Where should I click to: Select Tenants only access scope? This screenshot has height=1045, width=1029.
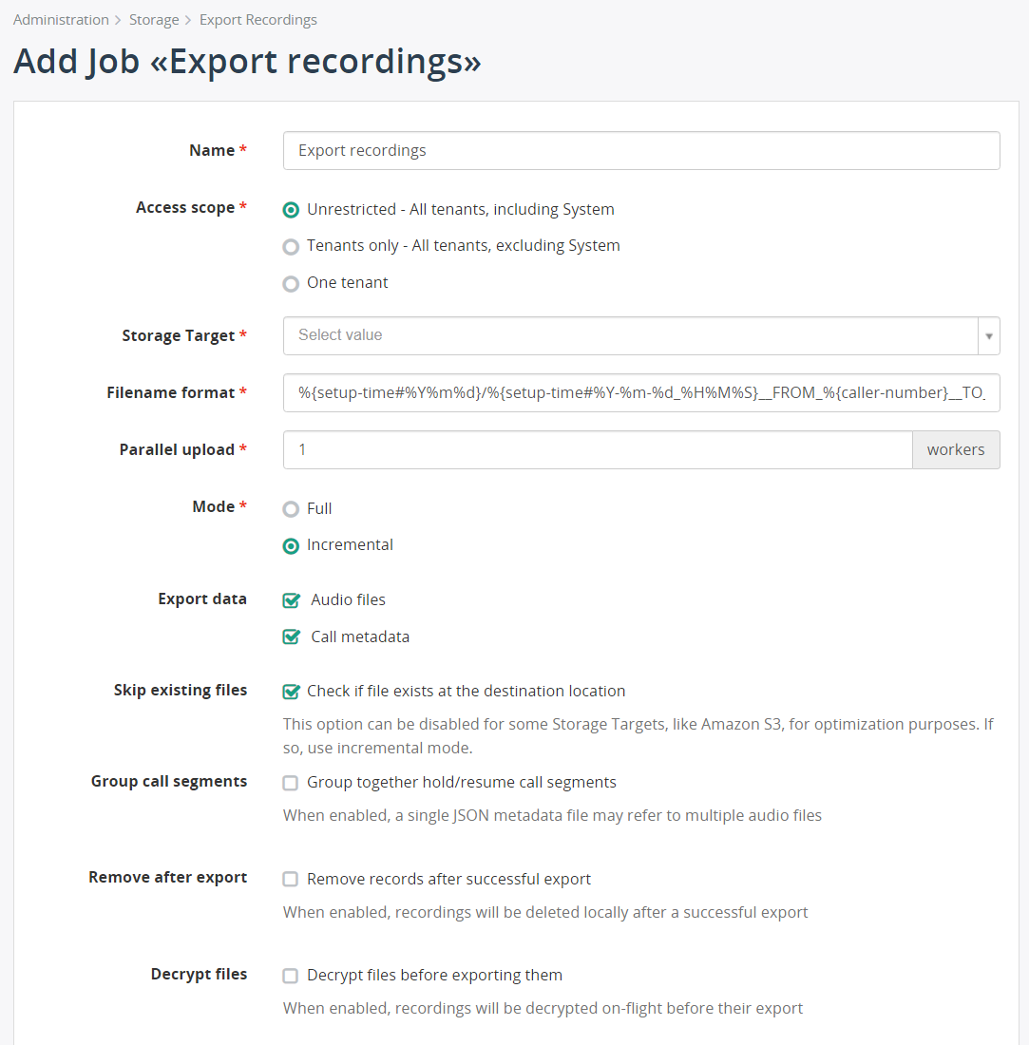pos(291,247)
